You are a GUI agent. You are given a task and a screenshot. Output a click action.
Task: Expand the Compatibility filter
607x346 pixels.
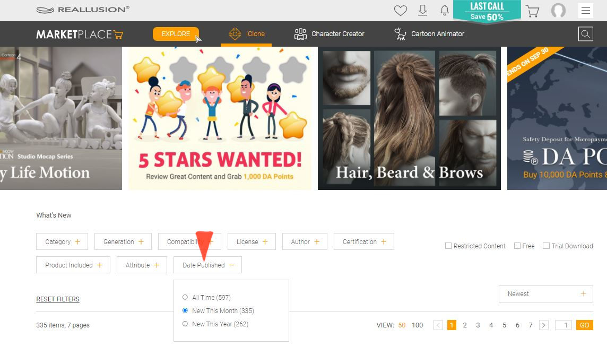[190, 241]
